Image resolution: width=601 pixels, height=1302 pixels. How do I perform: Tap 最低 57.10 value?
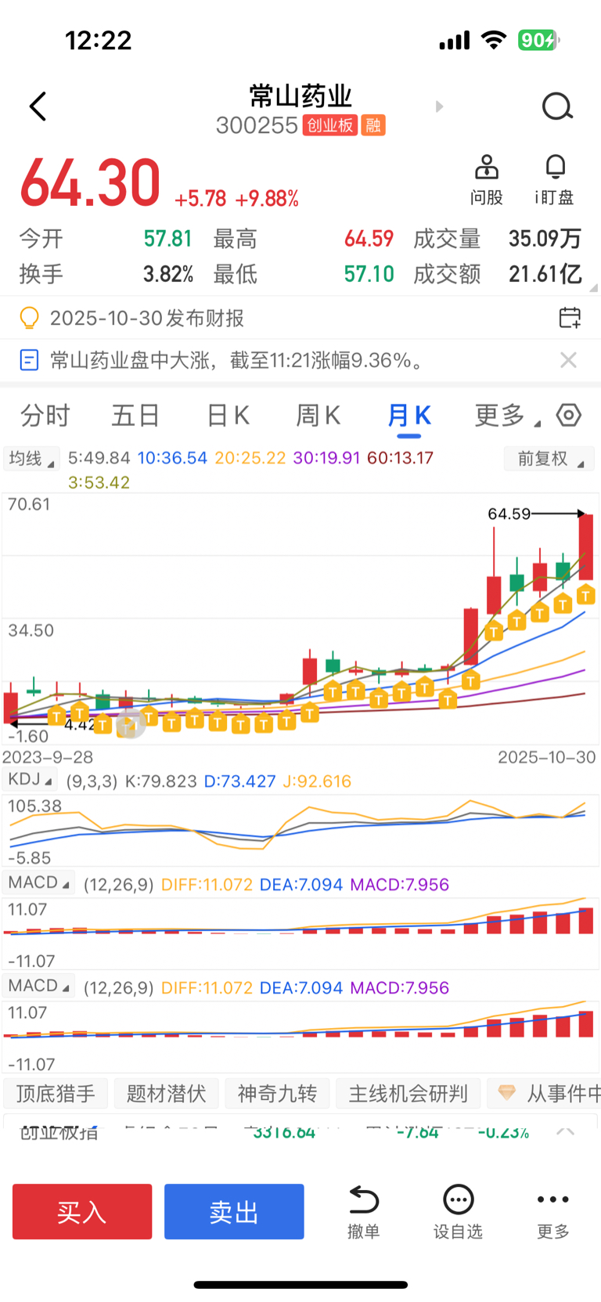(369, 274)
